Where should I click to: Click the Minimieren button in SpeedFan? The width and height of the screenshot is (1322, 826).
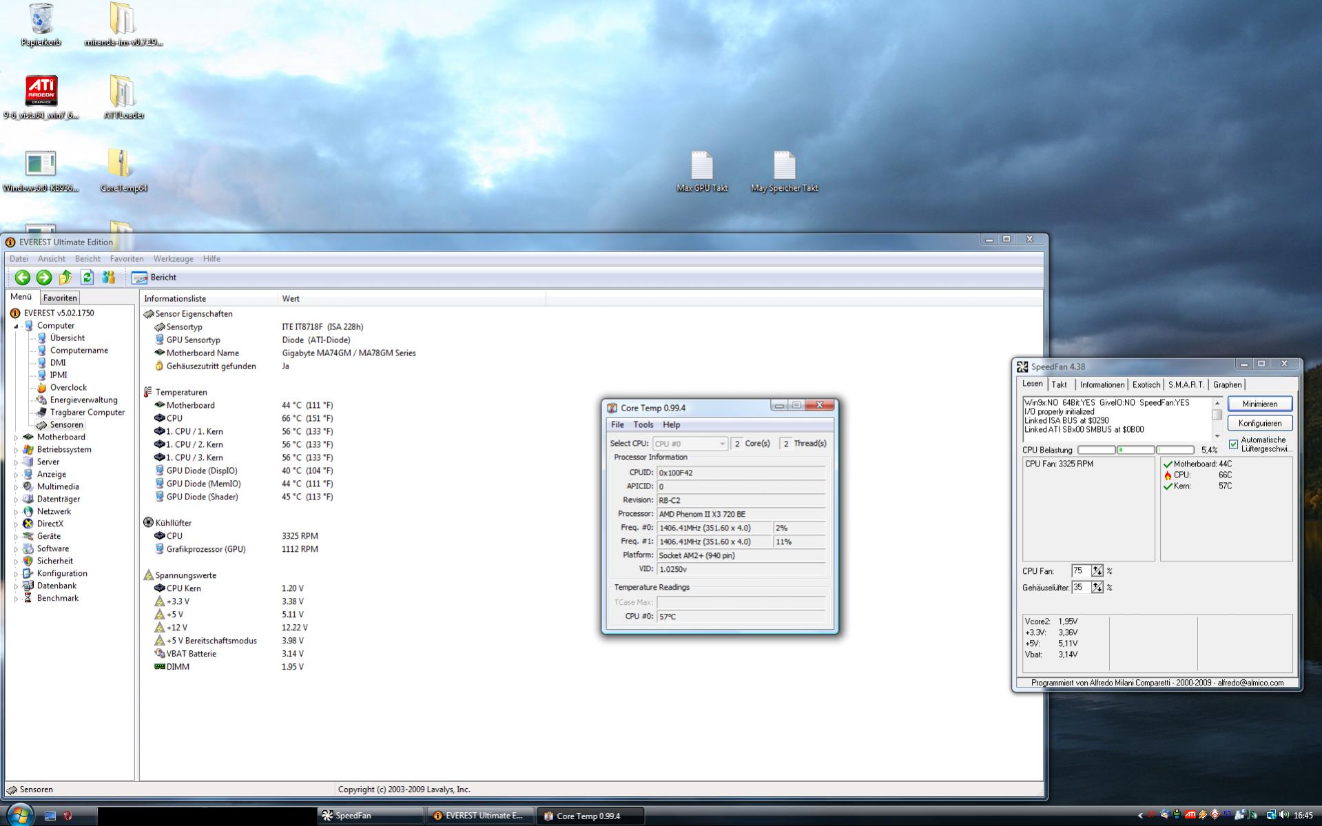coord(1259,404)
